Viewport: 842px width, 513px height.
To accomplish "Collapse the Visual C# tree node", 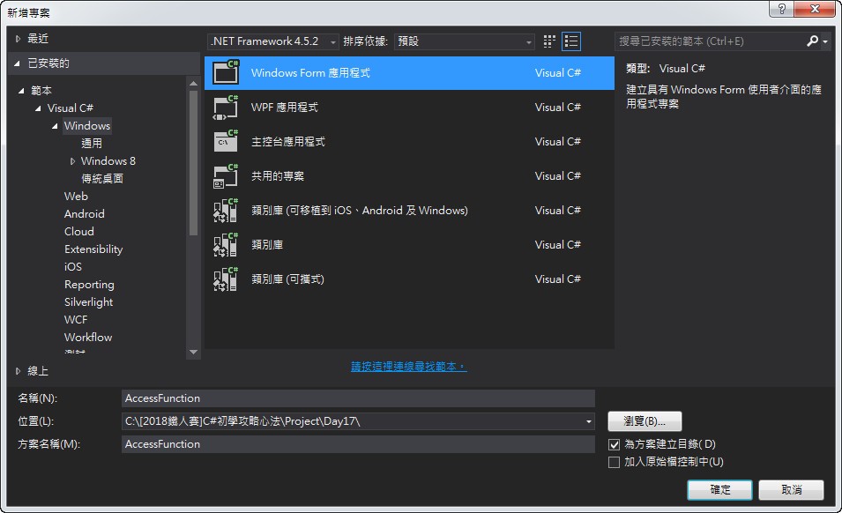I will tap(38, 108).
